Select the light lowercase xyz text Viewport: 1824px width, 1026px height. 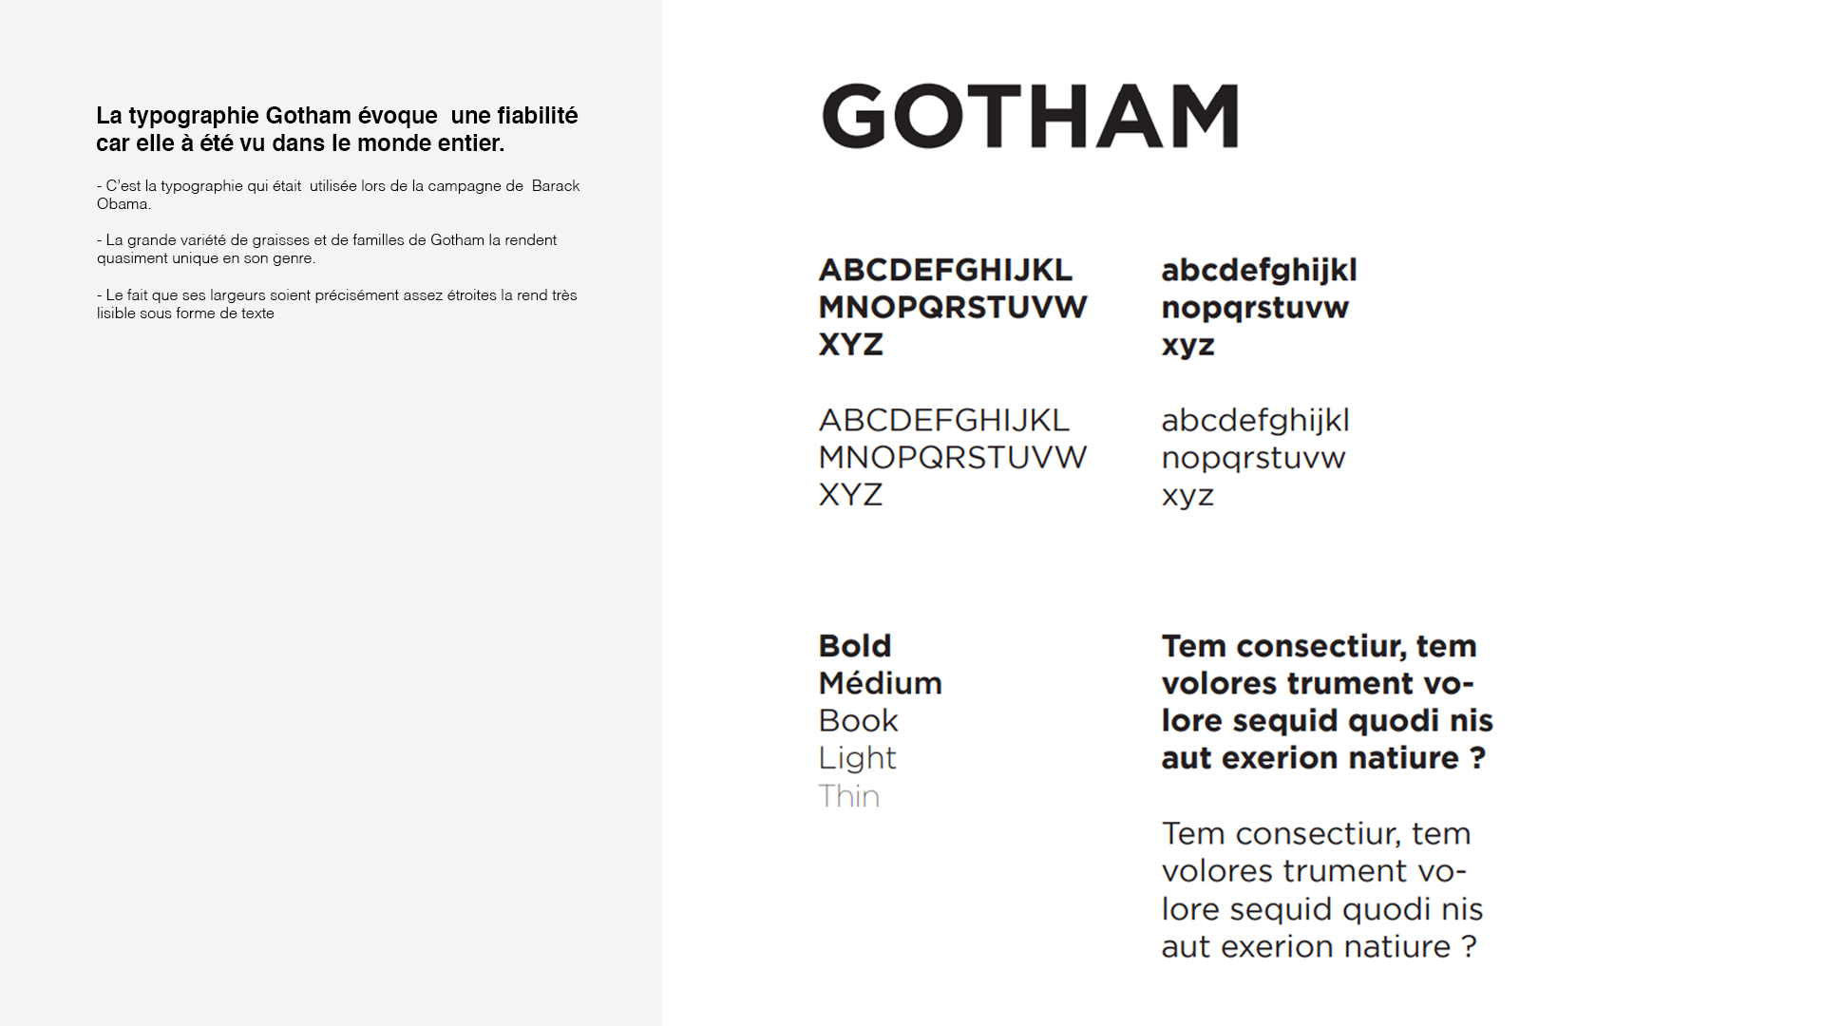pos(1187,496)
